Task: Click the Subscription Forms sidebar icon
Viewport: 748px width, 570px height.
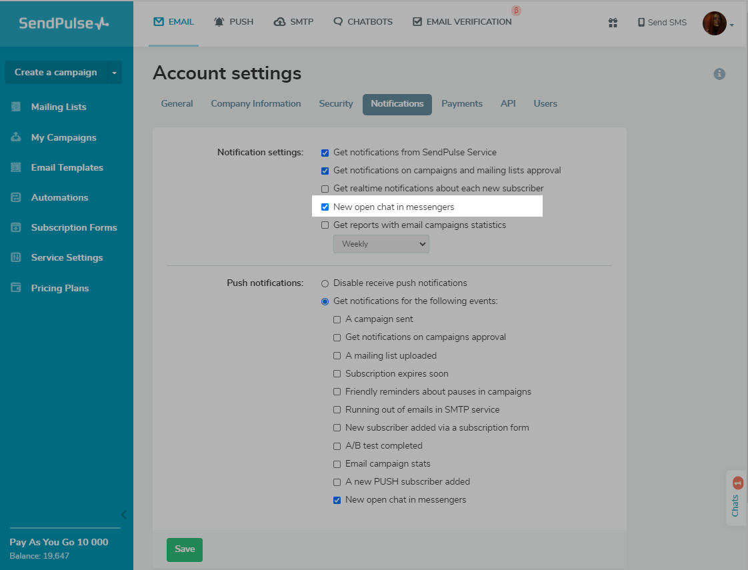Action: (x=16, y=227)
